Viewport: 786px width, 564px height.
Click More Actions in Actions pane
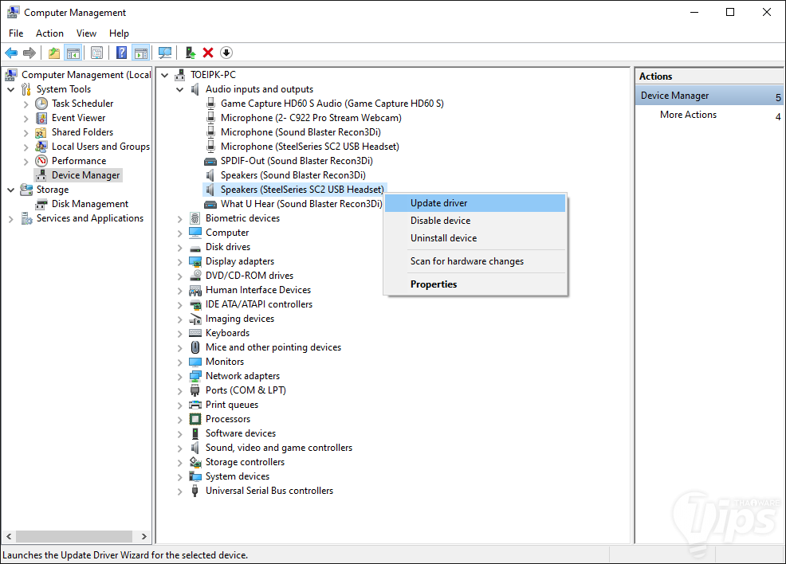[x=688, y=115]
